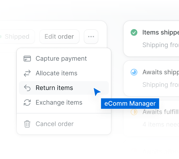Select the Return items menu entry
The height and width of the screenshot is (159, 179).
64,88
